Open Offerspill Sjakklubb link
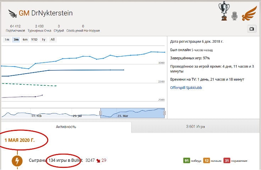 tap(186, 87)
